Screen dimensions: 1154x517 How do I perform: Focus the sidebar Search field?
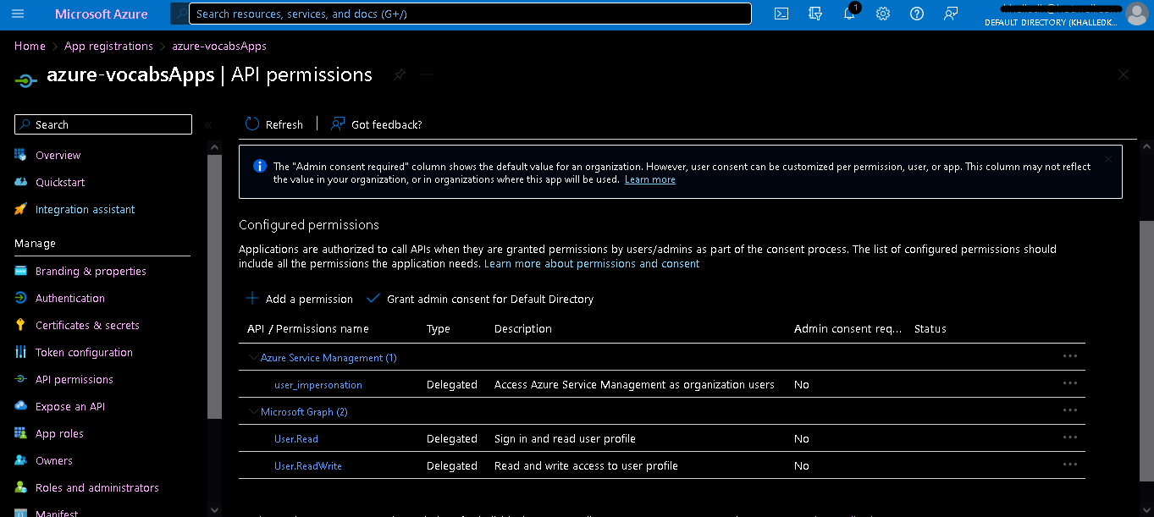pos(103,124)
